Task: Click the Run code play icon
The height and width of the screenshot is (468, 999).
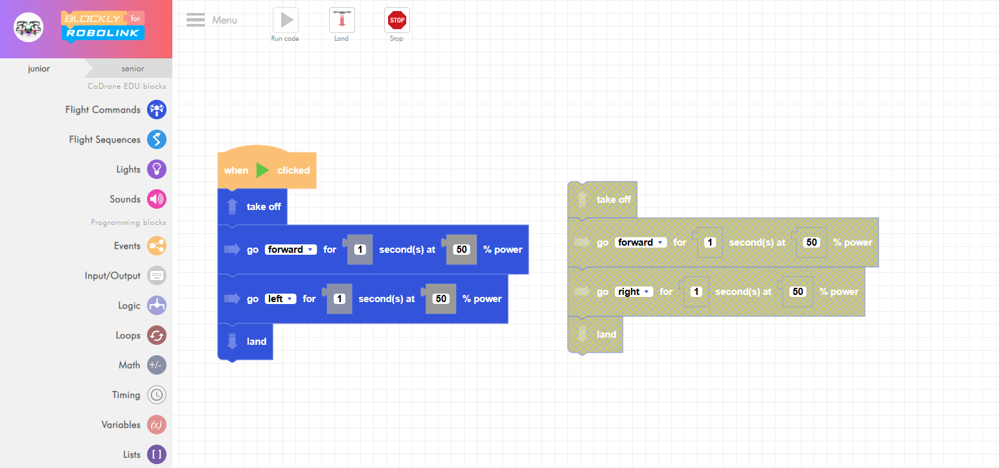Action: pyautogui.click(x=285, y=21)
